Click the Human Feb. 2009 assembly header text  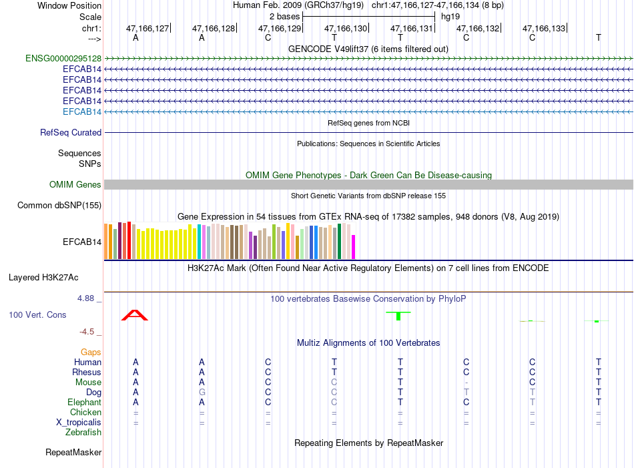(x=298, y=5)
